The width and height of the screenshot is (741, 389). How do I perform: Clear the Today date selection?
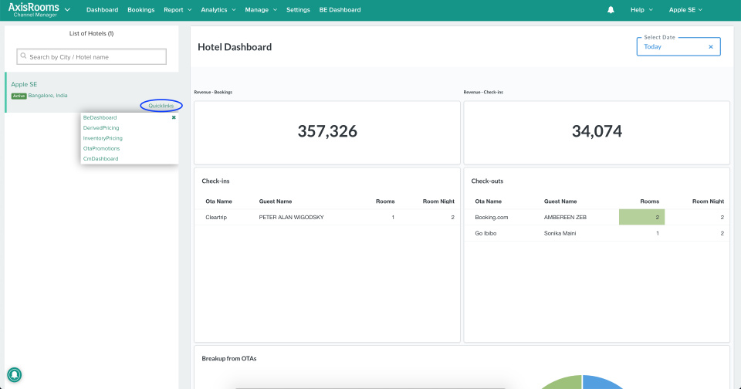click(710, 47)
